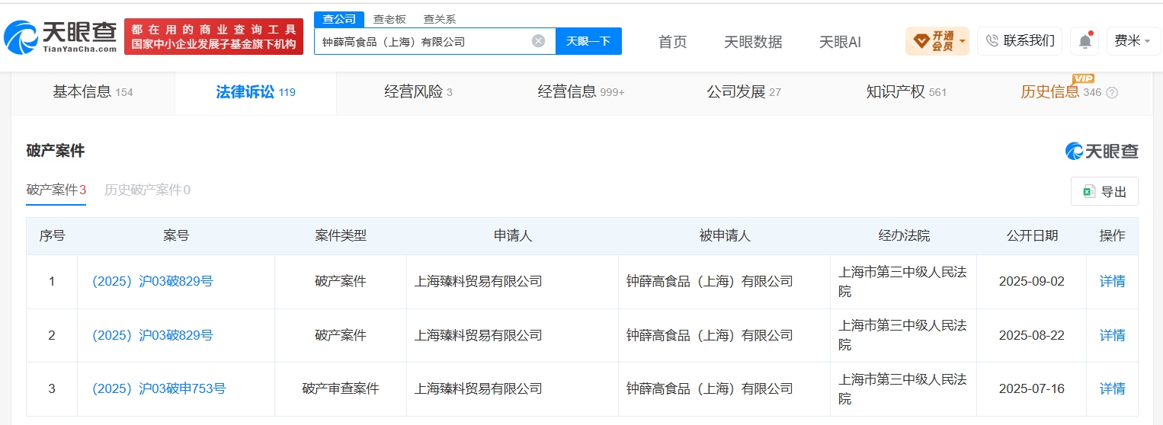Click the 上海市第三中级人民法院 cell in row 1
The width and height of the screenshot is (1163, 425).
pyautogui.click(x=902, y=282)
